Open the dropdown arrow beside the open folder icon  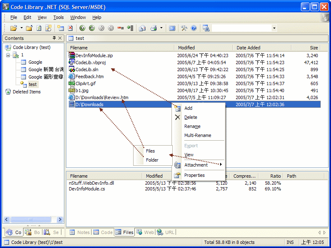21,28
